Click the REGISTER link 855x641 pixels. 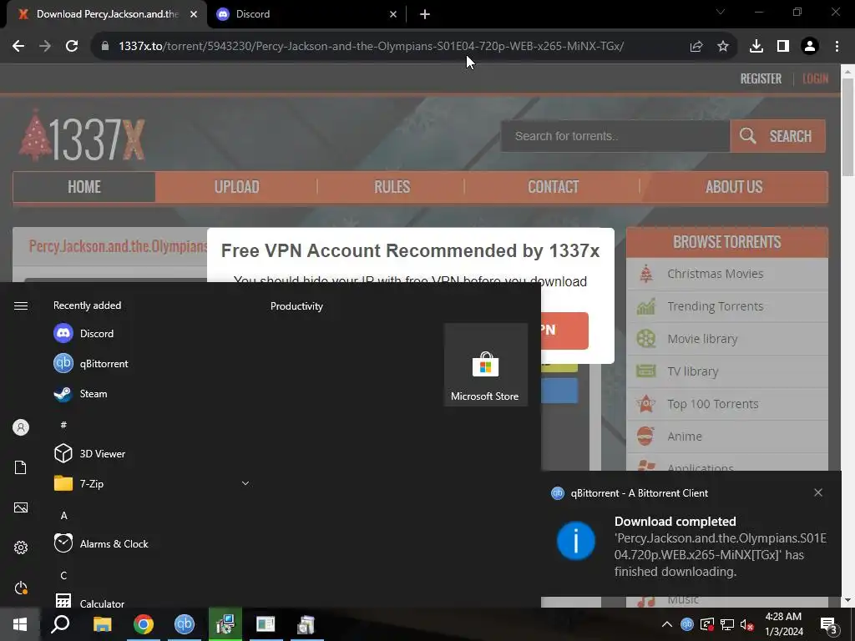(x=761, y=78)
